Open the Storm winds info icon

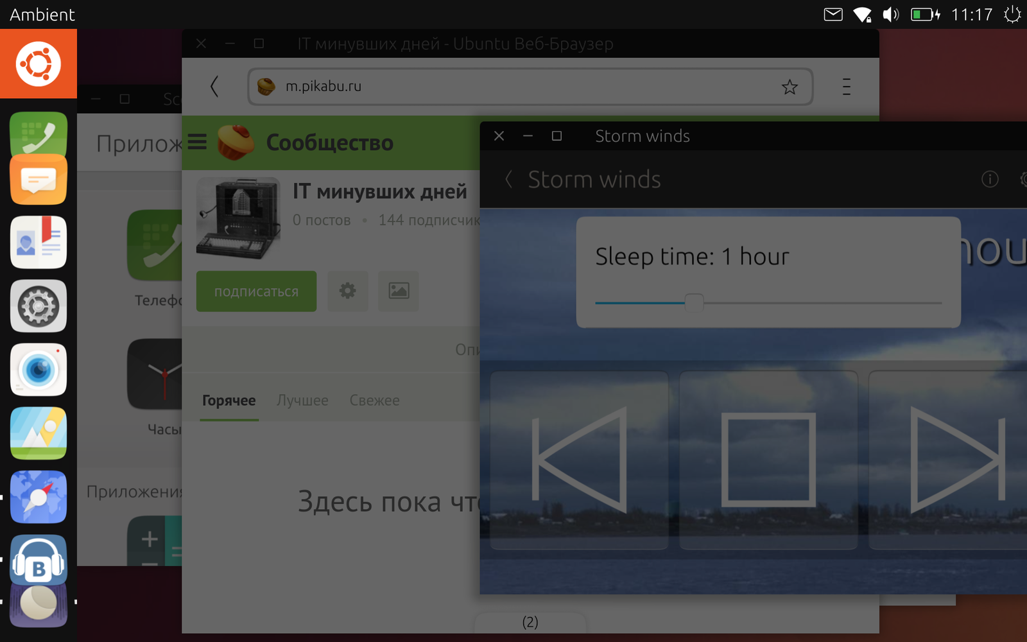[x=989, y=179]
